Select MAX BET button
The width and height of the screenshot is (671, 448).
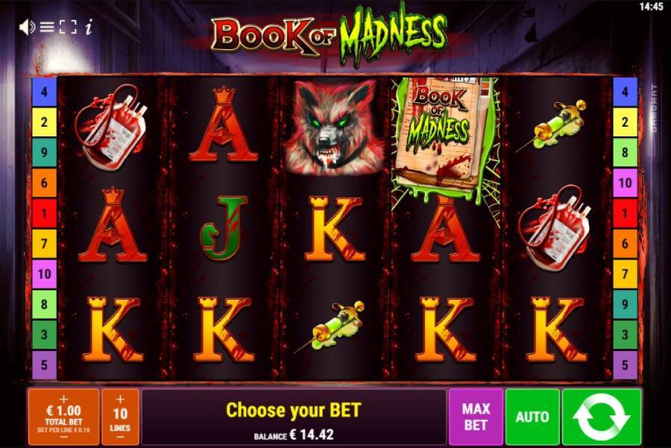tap(476, 417)
